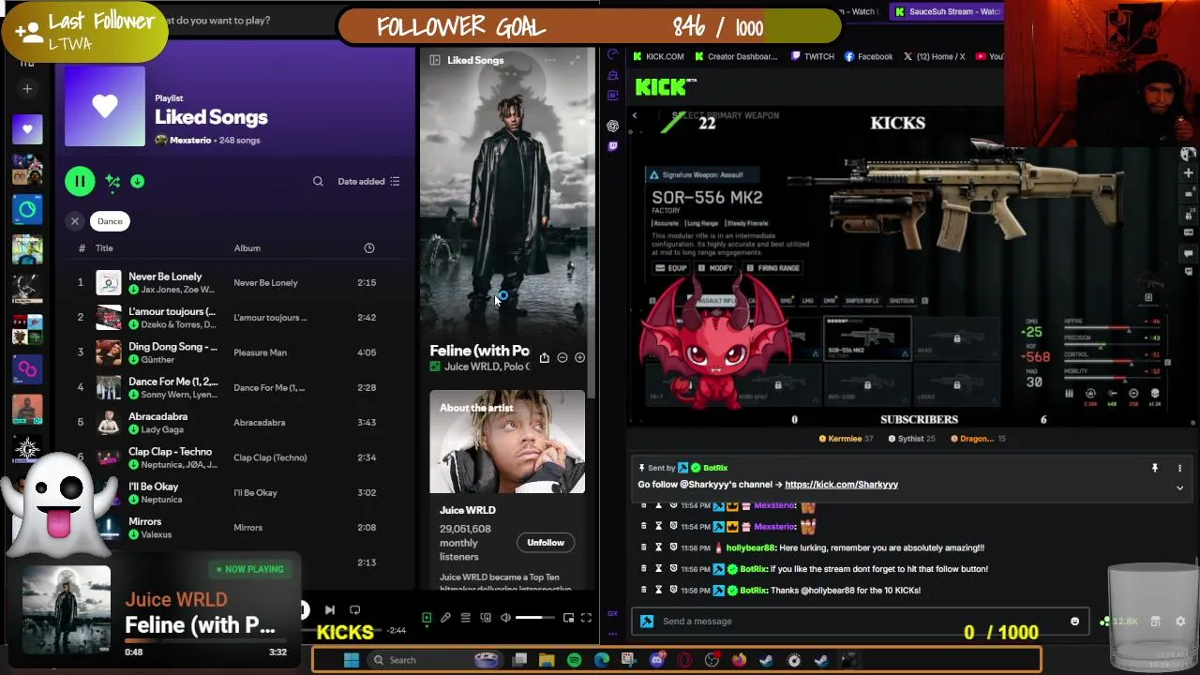1200x675 pixels.
Task: Select the Clap Clap - Techno track
Action: [x=234, y=457]
